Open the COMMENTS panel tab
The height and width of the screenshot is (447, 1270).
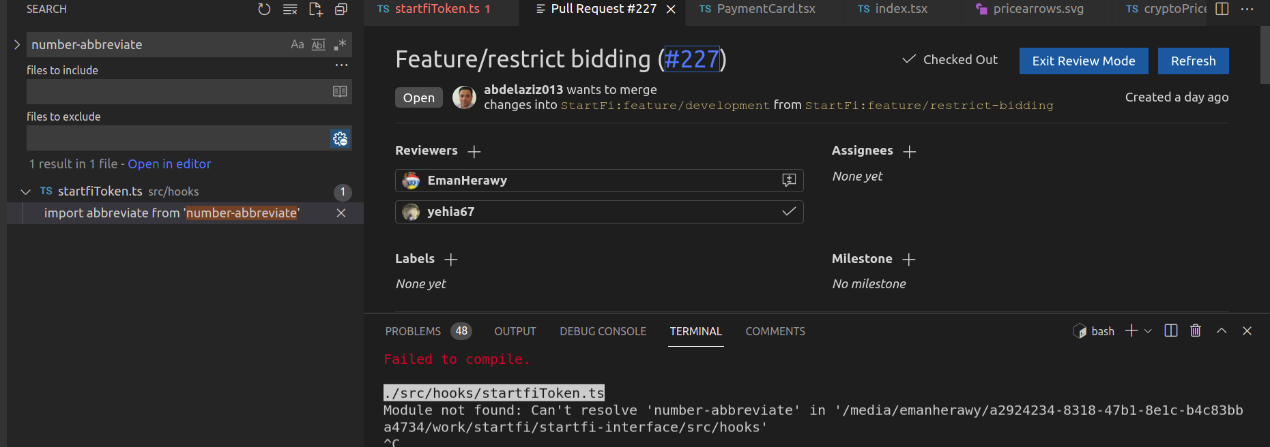tap(775, 331)
